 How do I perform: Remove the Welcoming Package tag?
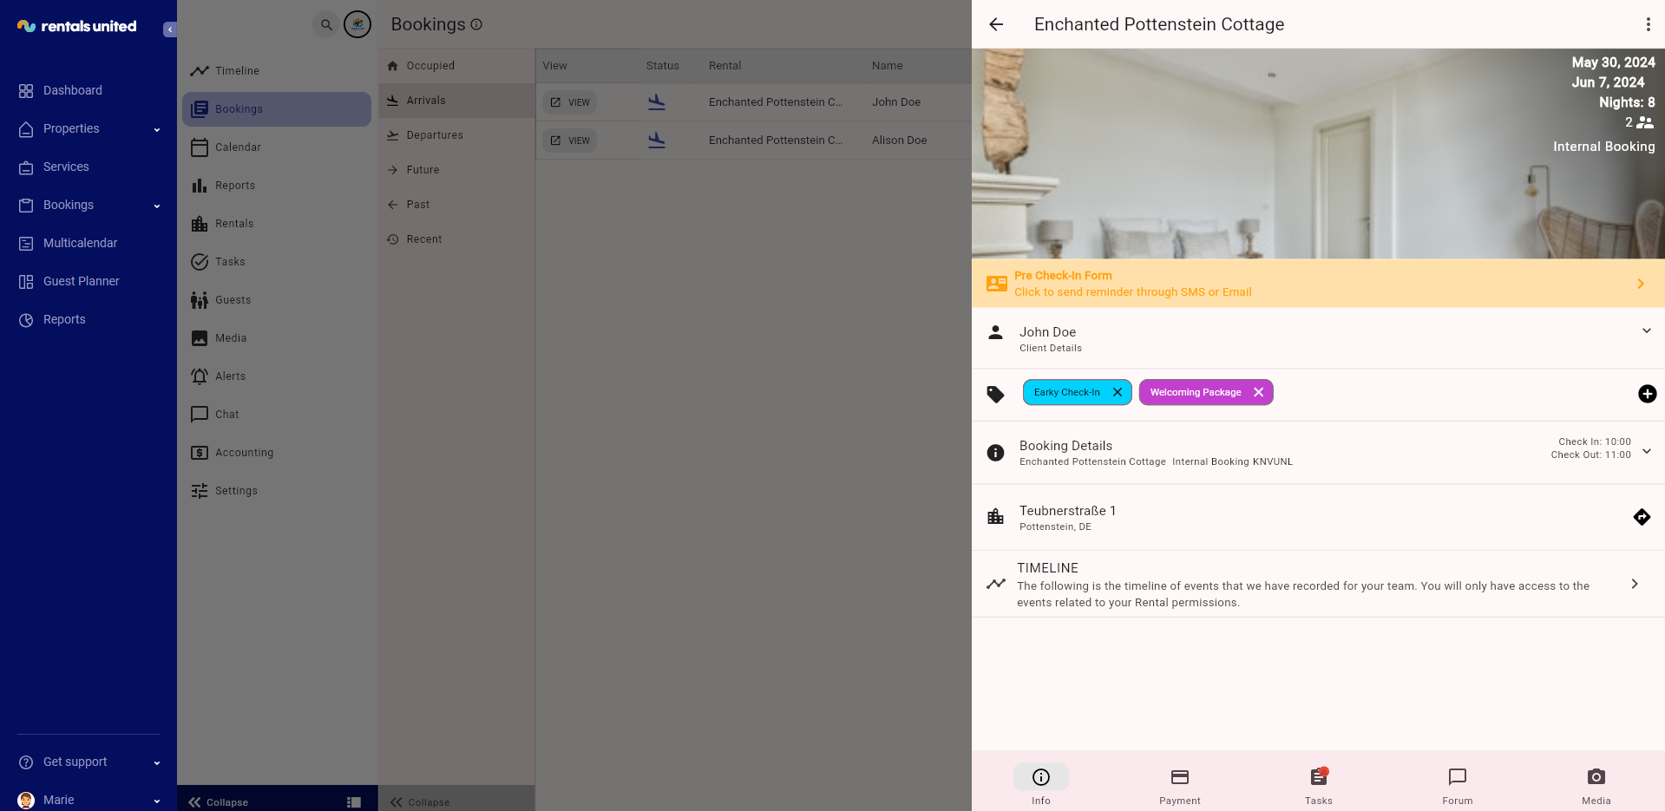(x=1259, y=392)
